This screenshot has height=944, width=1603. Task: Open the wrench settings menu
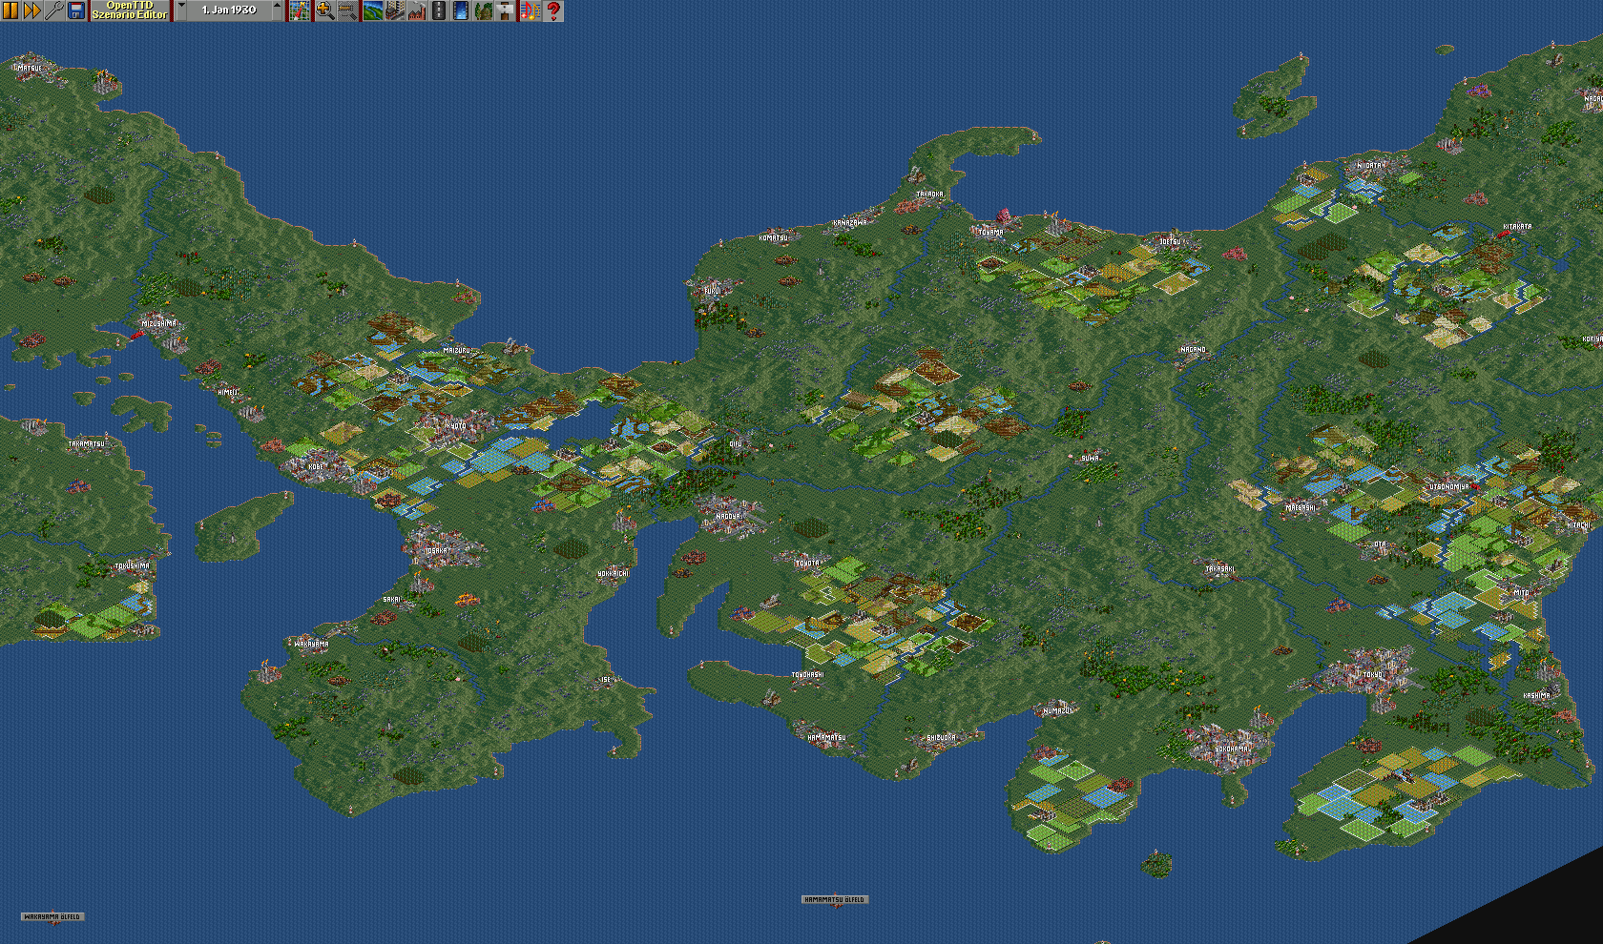54,10
